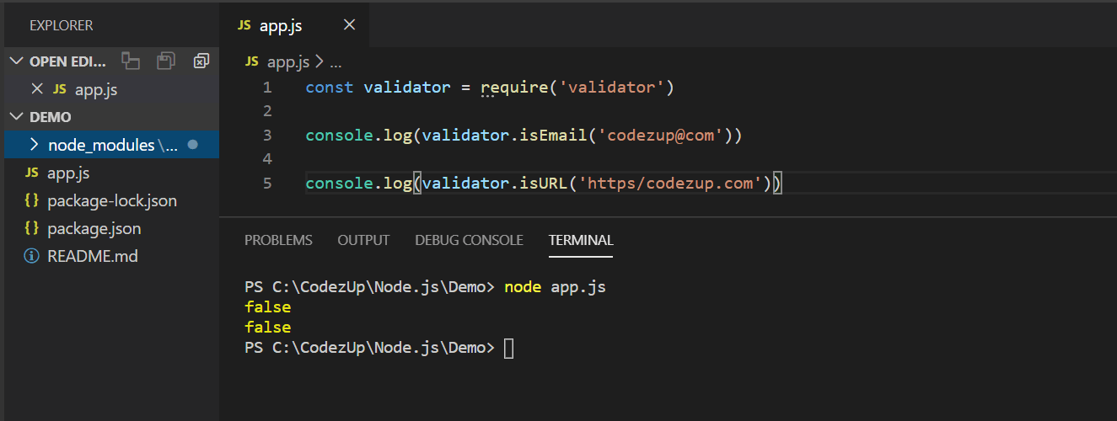The width and height of the screenshot is (1117, 421).
Task: Close app.js in the Open Editors list
Action: (x=36, y=88)
